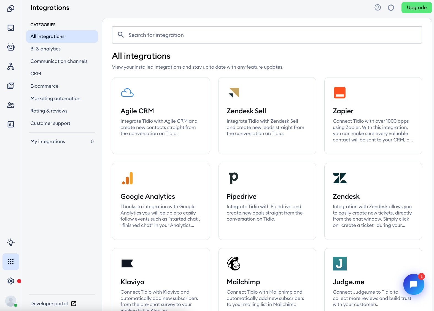Open the Zapier integration card
The height and width of the screenshot is (311, 434).
(373, 116)
